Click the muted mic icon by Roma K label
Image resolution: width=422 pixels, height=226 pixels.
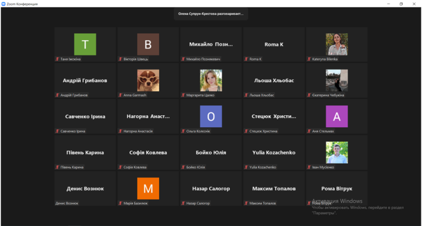pos(246,59)
